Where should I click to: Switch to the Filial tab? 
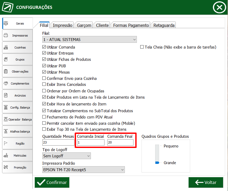click(44, 25)
